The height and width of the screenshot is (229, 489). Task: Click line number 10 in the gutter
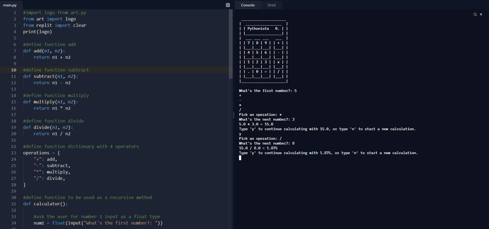[x=14, y=70]
